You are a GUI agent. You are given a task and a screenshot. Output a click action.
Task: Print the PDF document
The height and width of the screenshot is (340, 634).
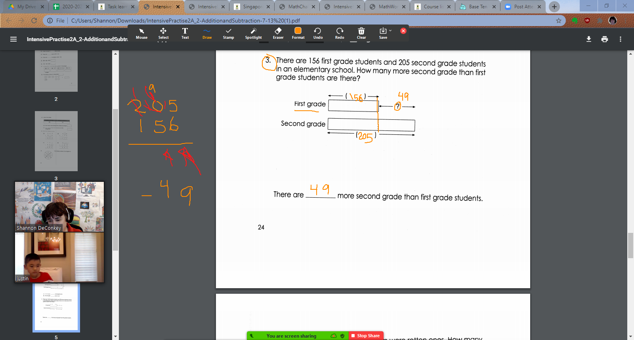[605, 39]
